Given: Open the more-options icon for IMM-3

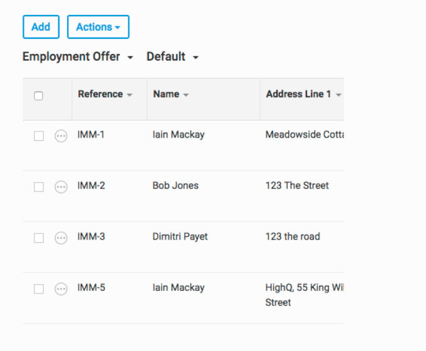Looking at the screenshot, I should [61, 238].
